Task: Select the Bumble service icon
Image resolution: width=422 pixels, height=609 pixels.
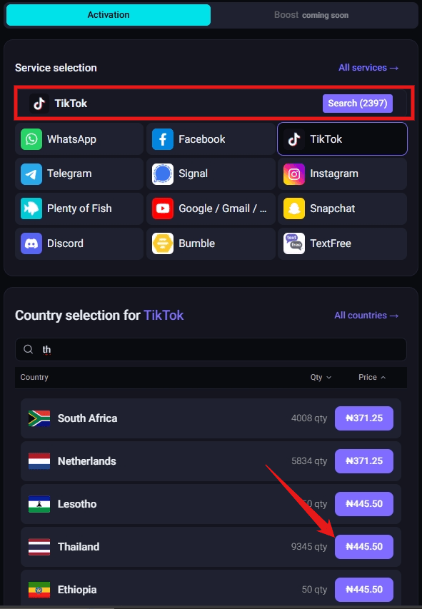Action: tap(163, 243)
